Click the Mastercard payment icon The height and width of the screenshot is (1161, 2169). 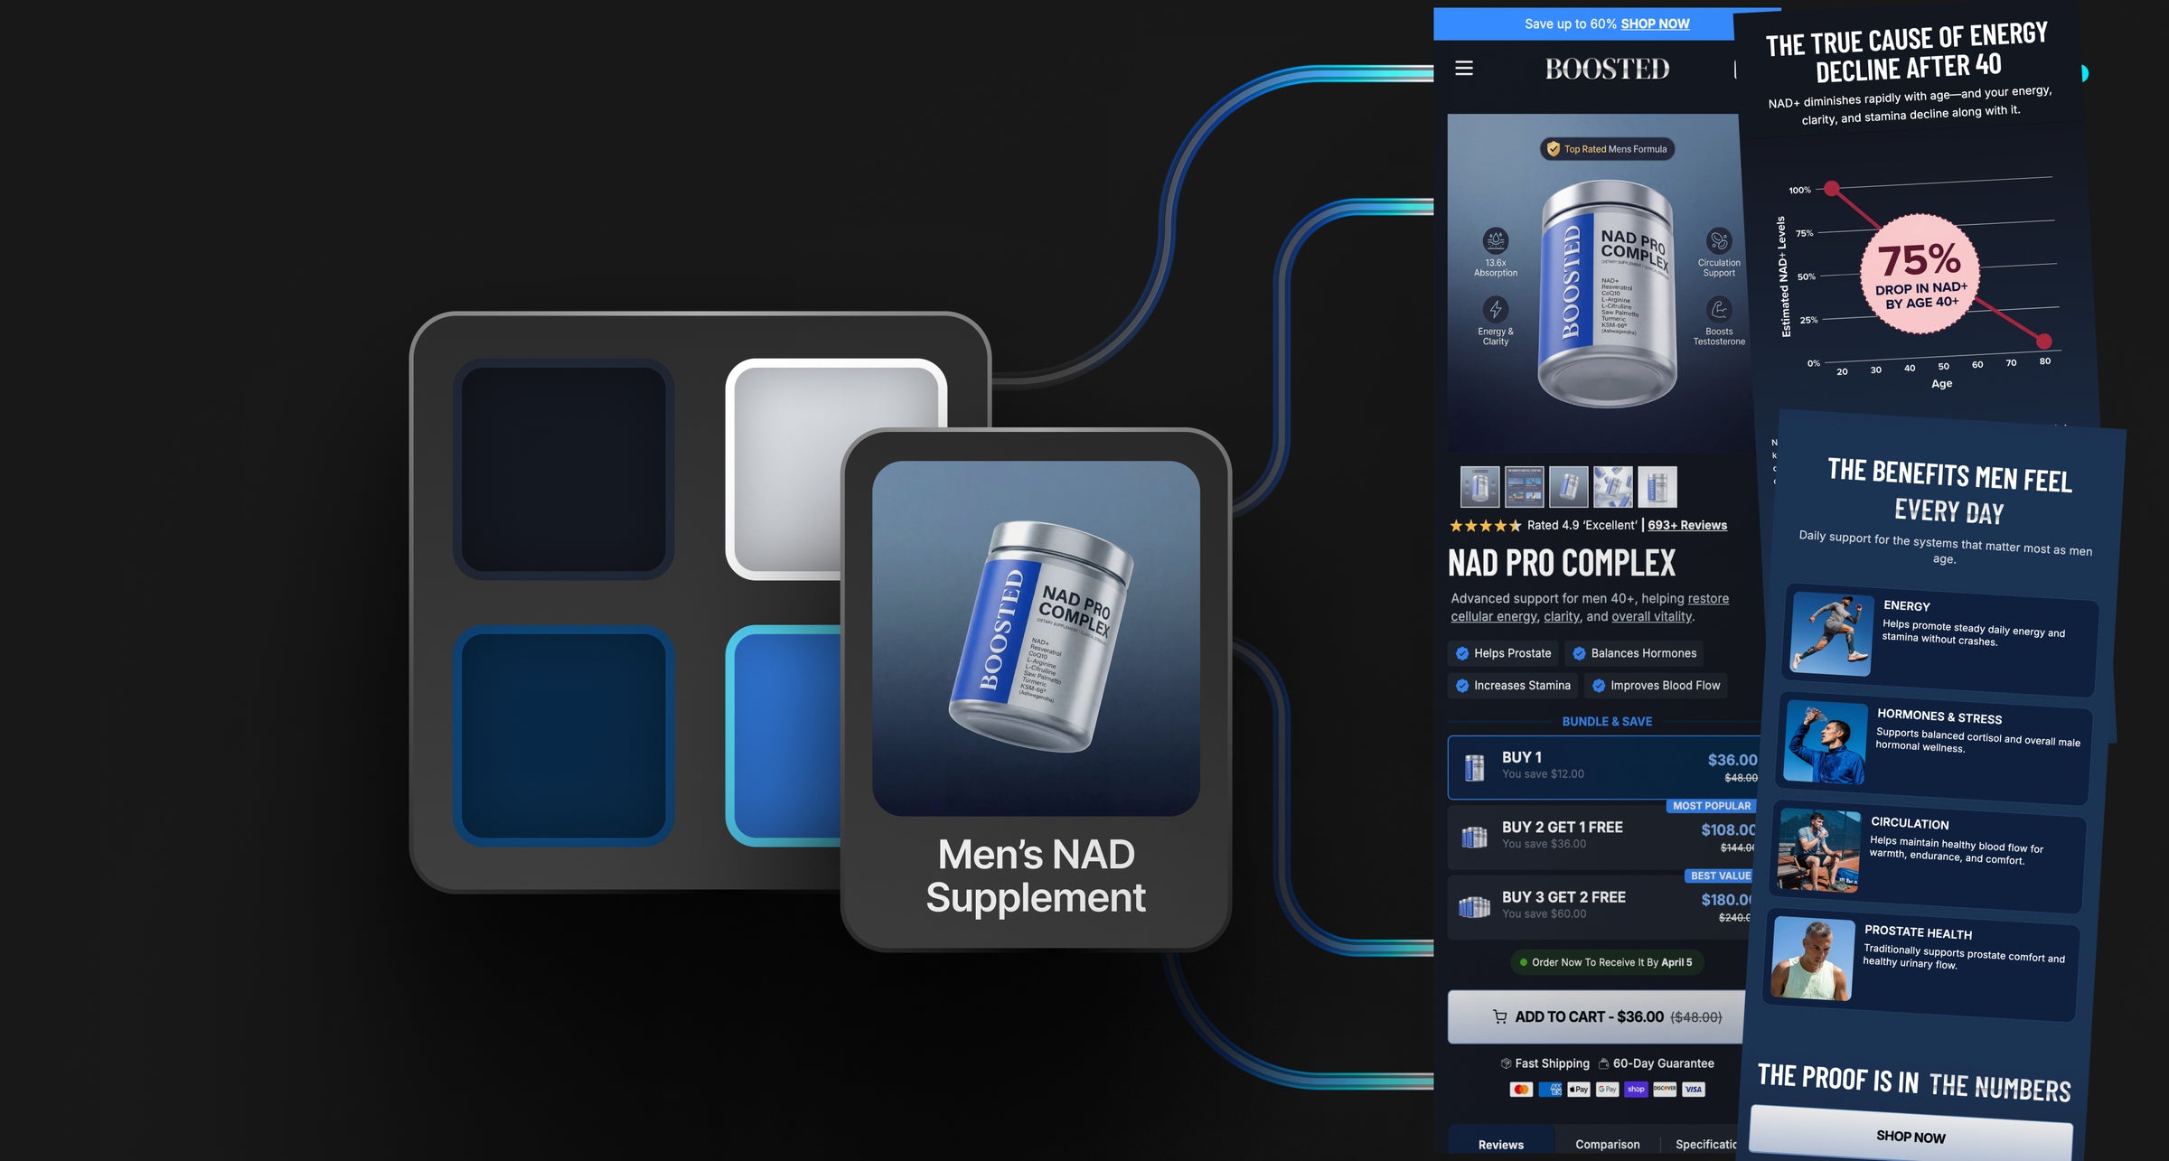pos(1521,1090)
